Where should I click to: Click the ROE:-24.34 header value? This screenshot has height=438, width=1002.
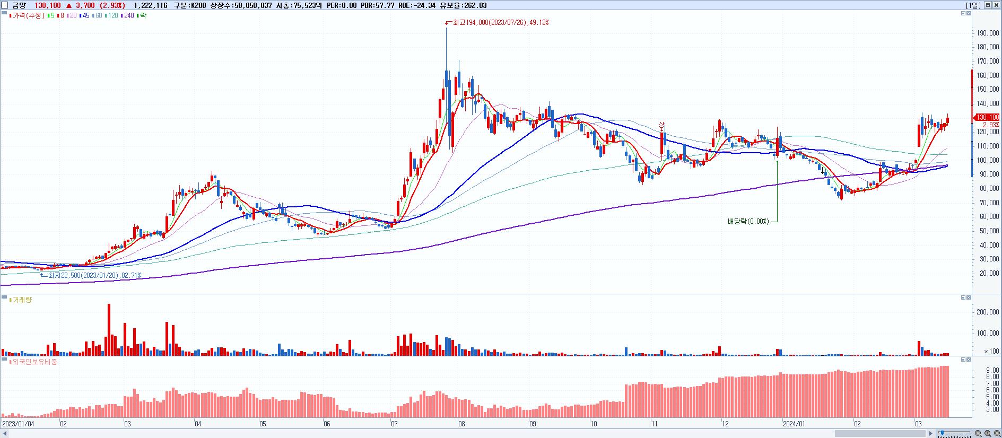click(417, 5)
